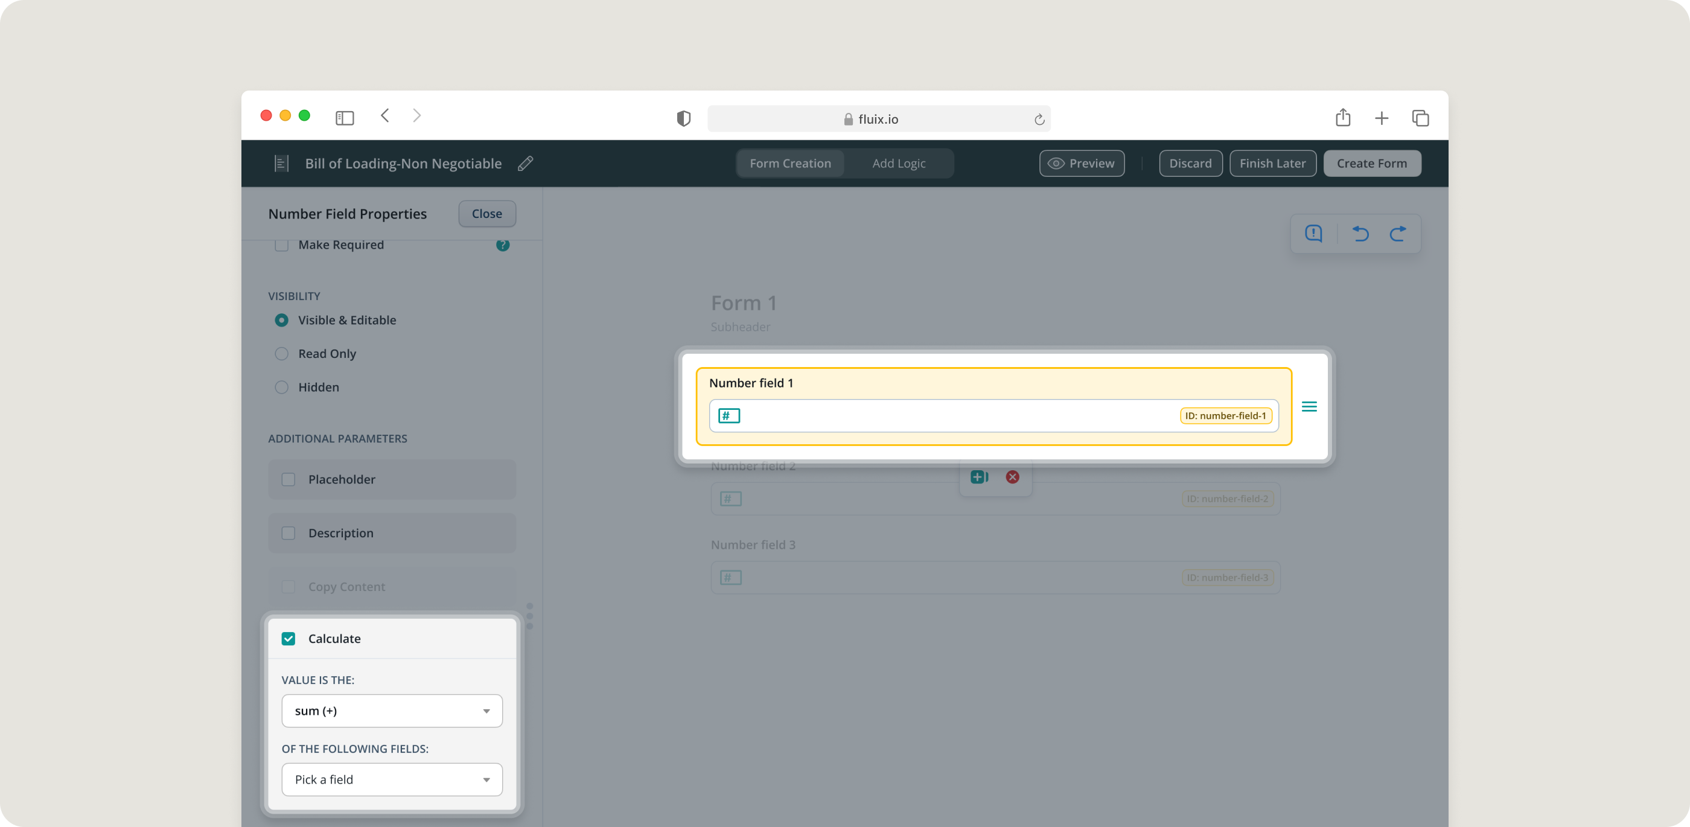Click the pencil icon to rename form

pos(526,164)
